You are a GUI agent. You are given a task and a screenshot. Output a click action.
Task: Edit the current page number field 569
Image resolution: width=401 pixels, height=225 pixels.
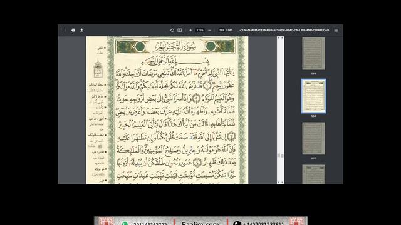(221, 30)
